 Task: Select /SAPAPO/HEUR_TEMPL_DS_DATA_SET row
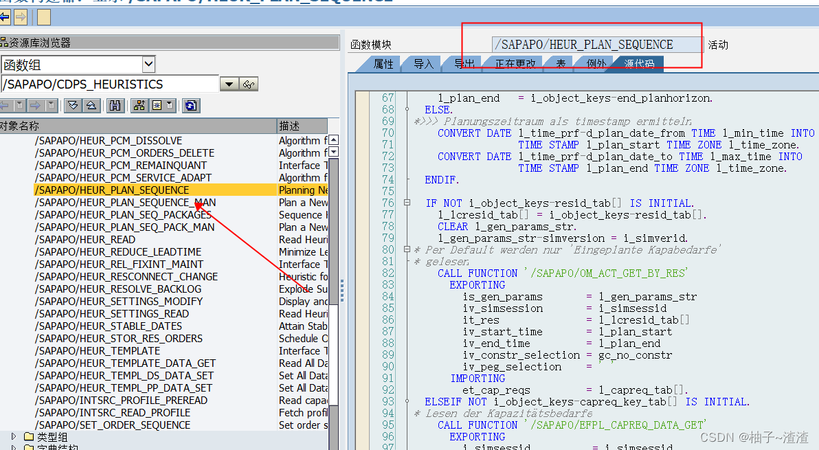[124, 376]
